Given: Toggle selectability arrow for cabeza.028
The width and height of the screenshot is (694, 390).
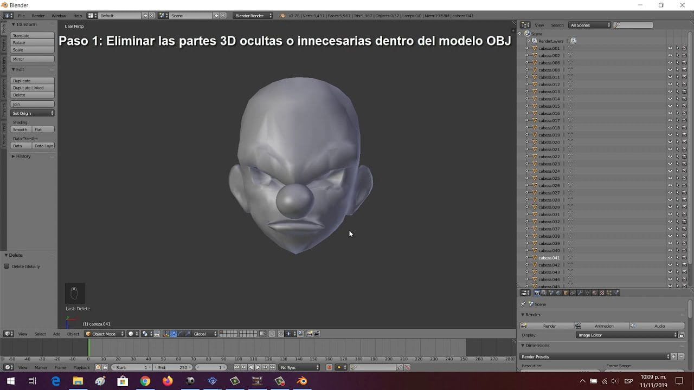Looking at the screenshot, I should 677,200.
